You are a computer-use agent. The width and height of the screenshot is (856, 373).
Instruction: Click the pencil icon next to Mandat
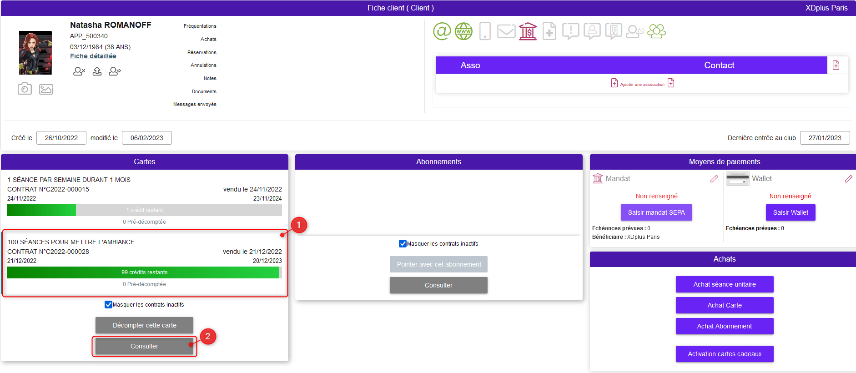click(714, 179)
